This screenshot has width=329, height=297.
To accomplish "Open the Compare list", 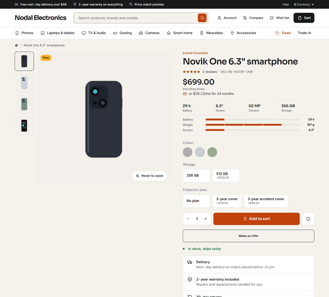I will (253, 18).
